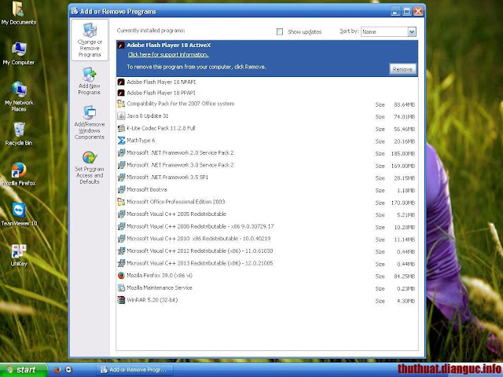This screenshot has height=377, width=503.
Task: Open Add New Programs sidebar icon
Action: [x=89, y=81]
